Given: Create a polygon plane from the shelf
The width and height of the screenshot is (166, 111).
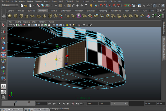Looking at the screenshot, I should (x=32, y=16).
